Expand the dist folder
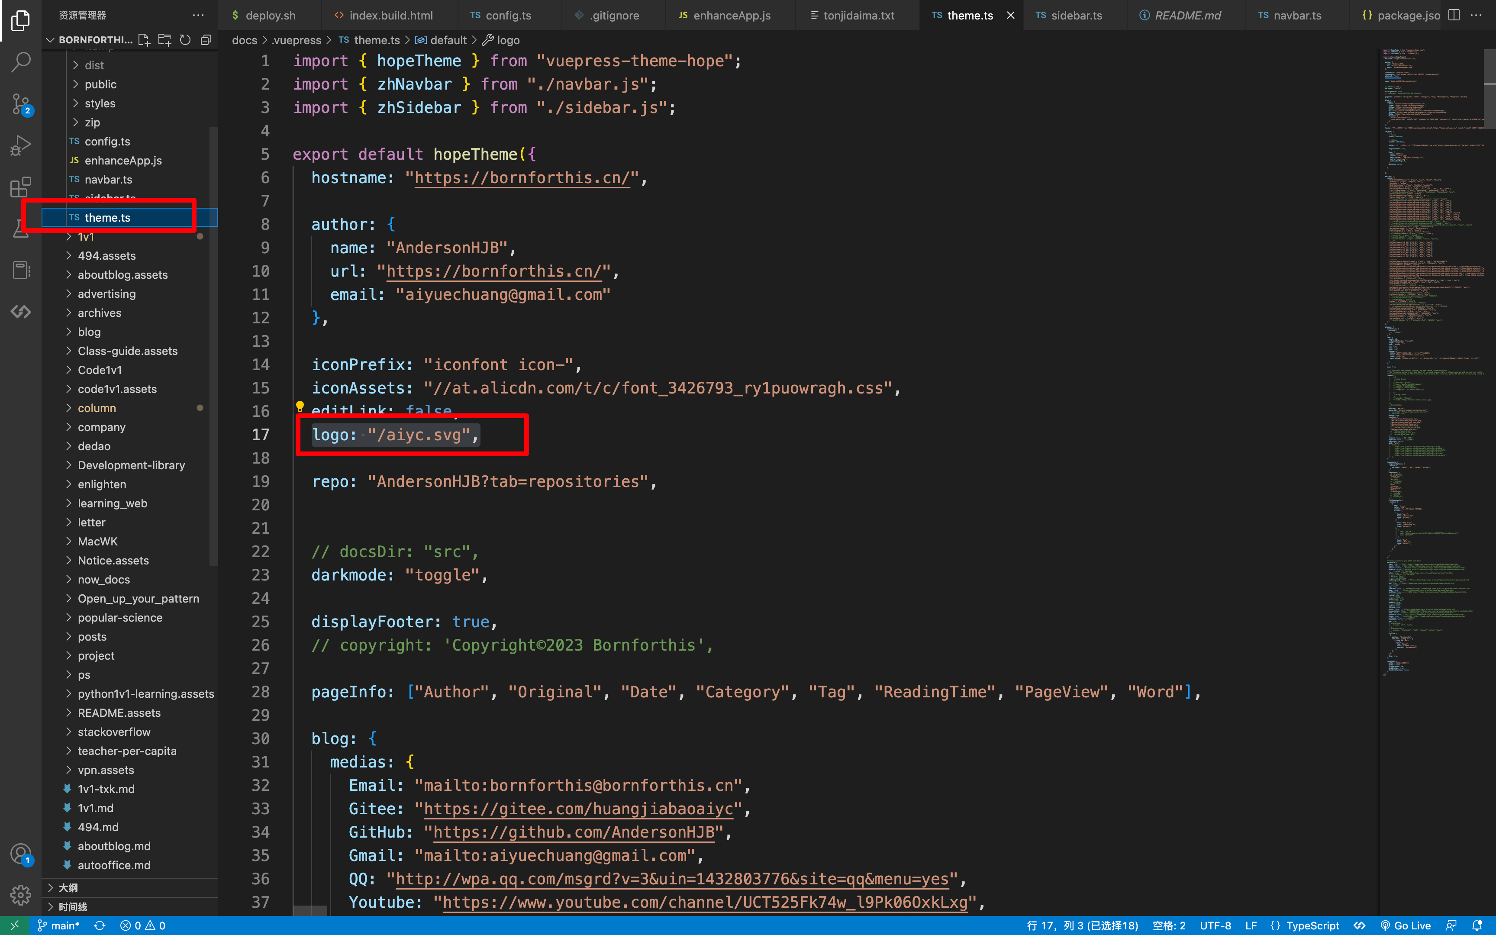 point(130,65)
